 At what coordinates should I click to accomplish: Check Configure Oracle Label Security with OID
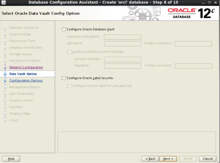point(69,86)
